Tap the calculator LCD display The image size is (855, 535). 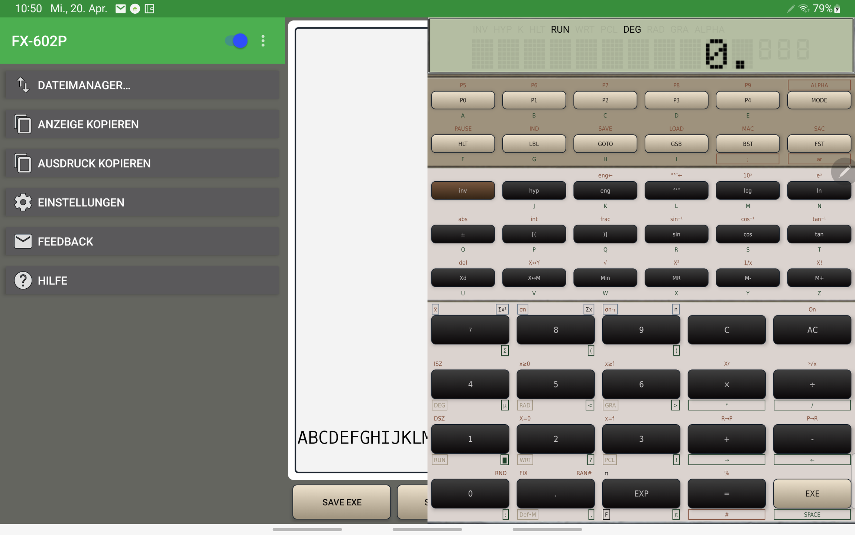641,45
